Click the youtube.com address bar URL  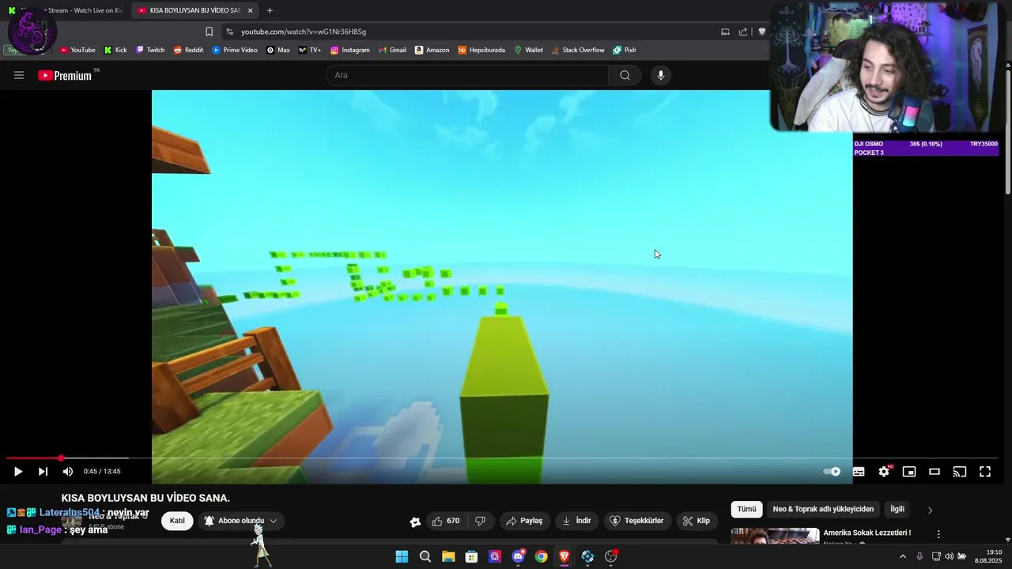coord(304,32)
